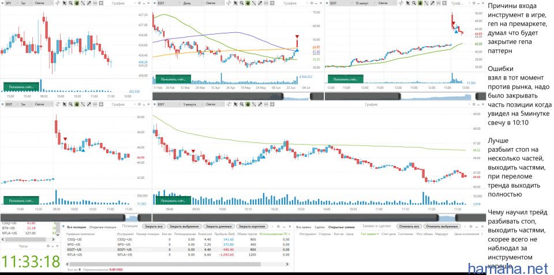This screenshot has width=554, height=275.
Task: Click the Отменить все orders button
Action: (x=408, y=227)
